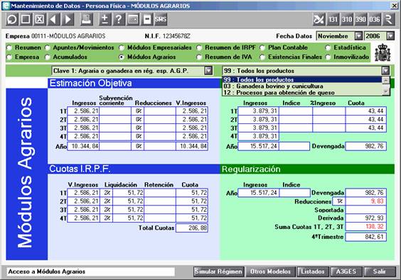Click the SMS toolbar icon
This screenshot has height=280, width=401.
pyautogui.click(x=161, y=19)
